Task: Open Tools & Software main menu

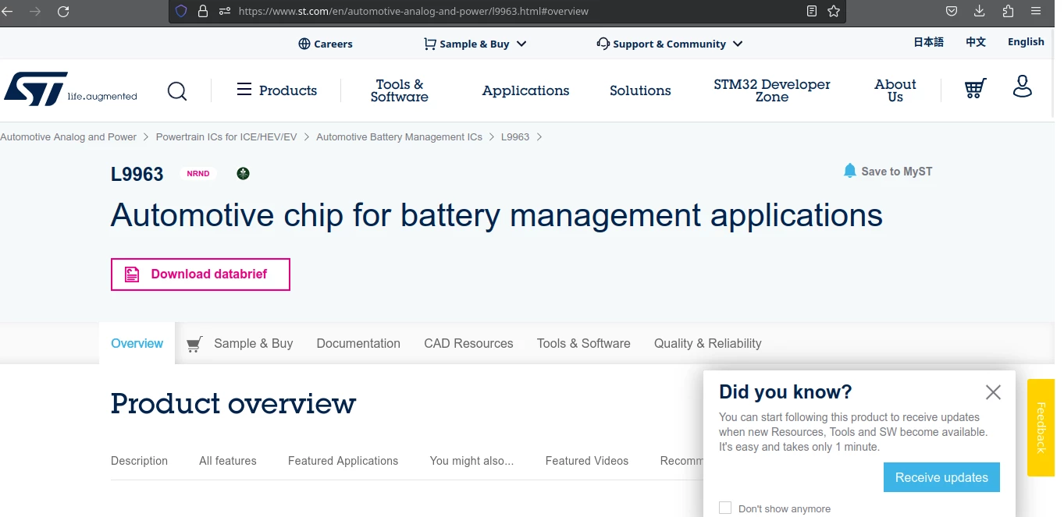Action: pos(400,90)
